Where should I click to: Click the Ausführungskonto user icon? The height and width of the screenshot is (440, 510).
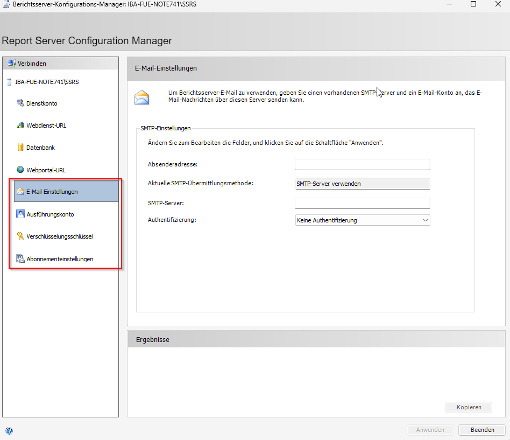coord(20,214)
